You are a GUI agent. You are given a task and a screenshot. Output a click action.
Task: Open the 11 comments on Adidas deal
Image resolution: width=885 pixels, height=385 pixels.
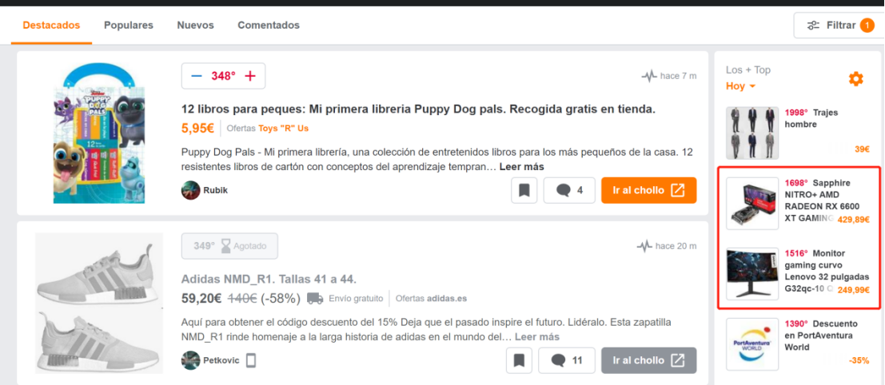point(567,361)
